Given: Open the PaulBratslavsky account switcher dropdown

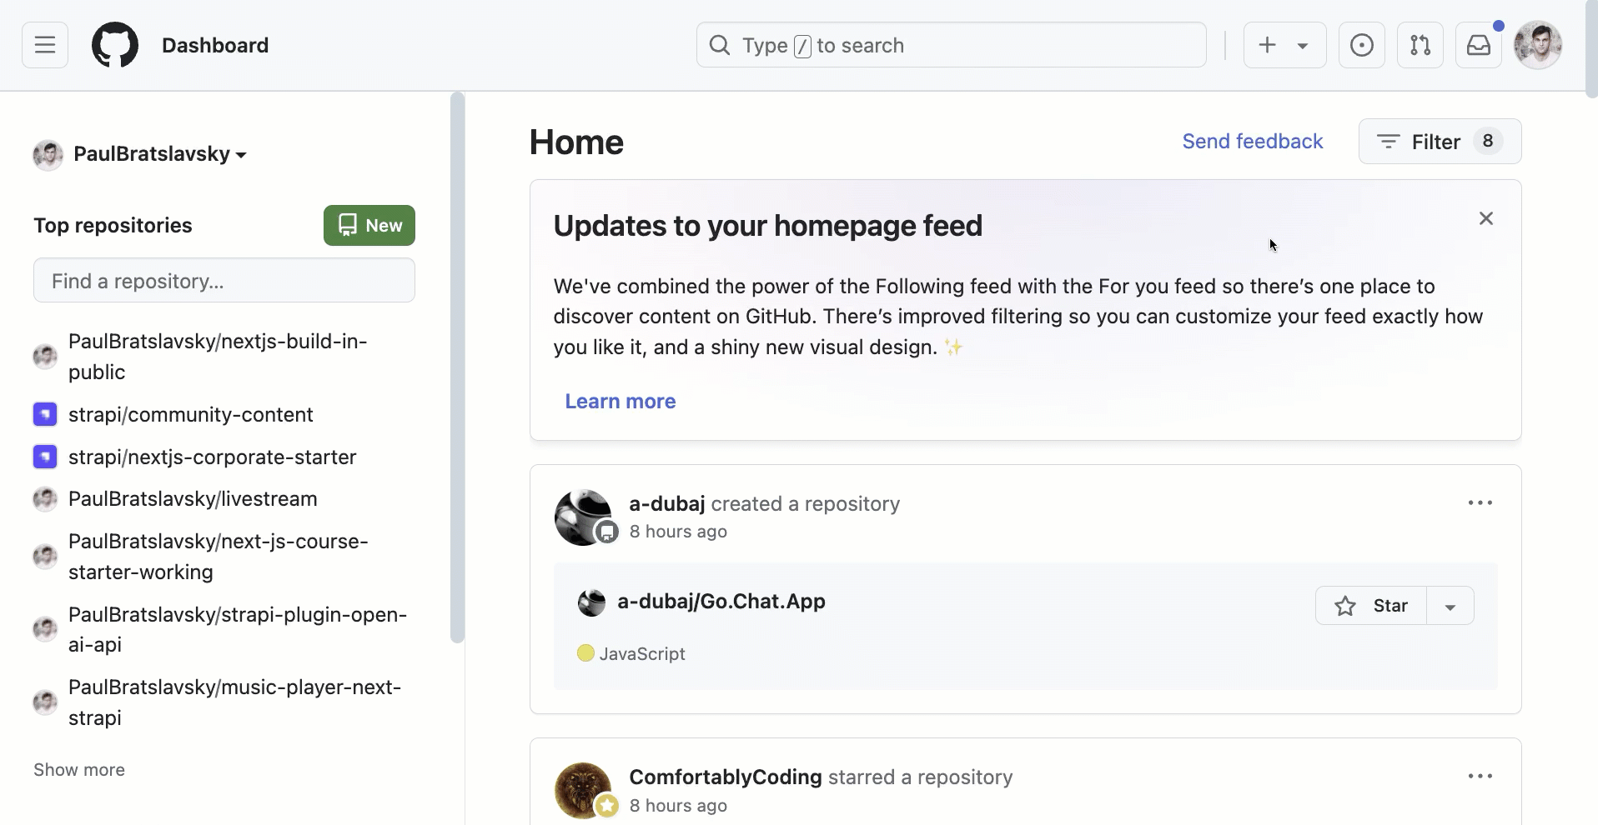Looking at the screenshot, I should (x=140, y=154).
